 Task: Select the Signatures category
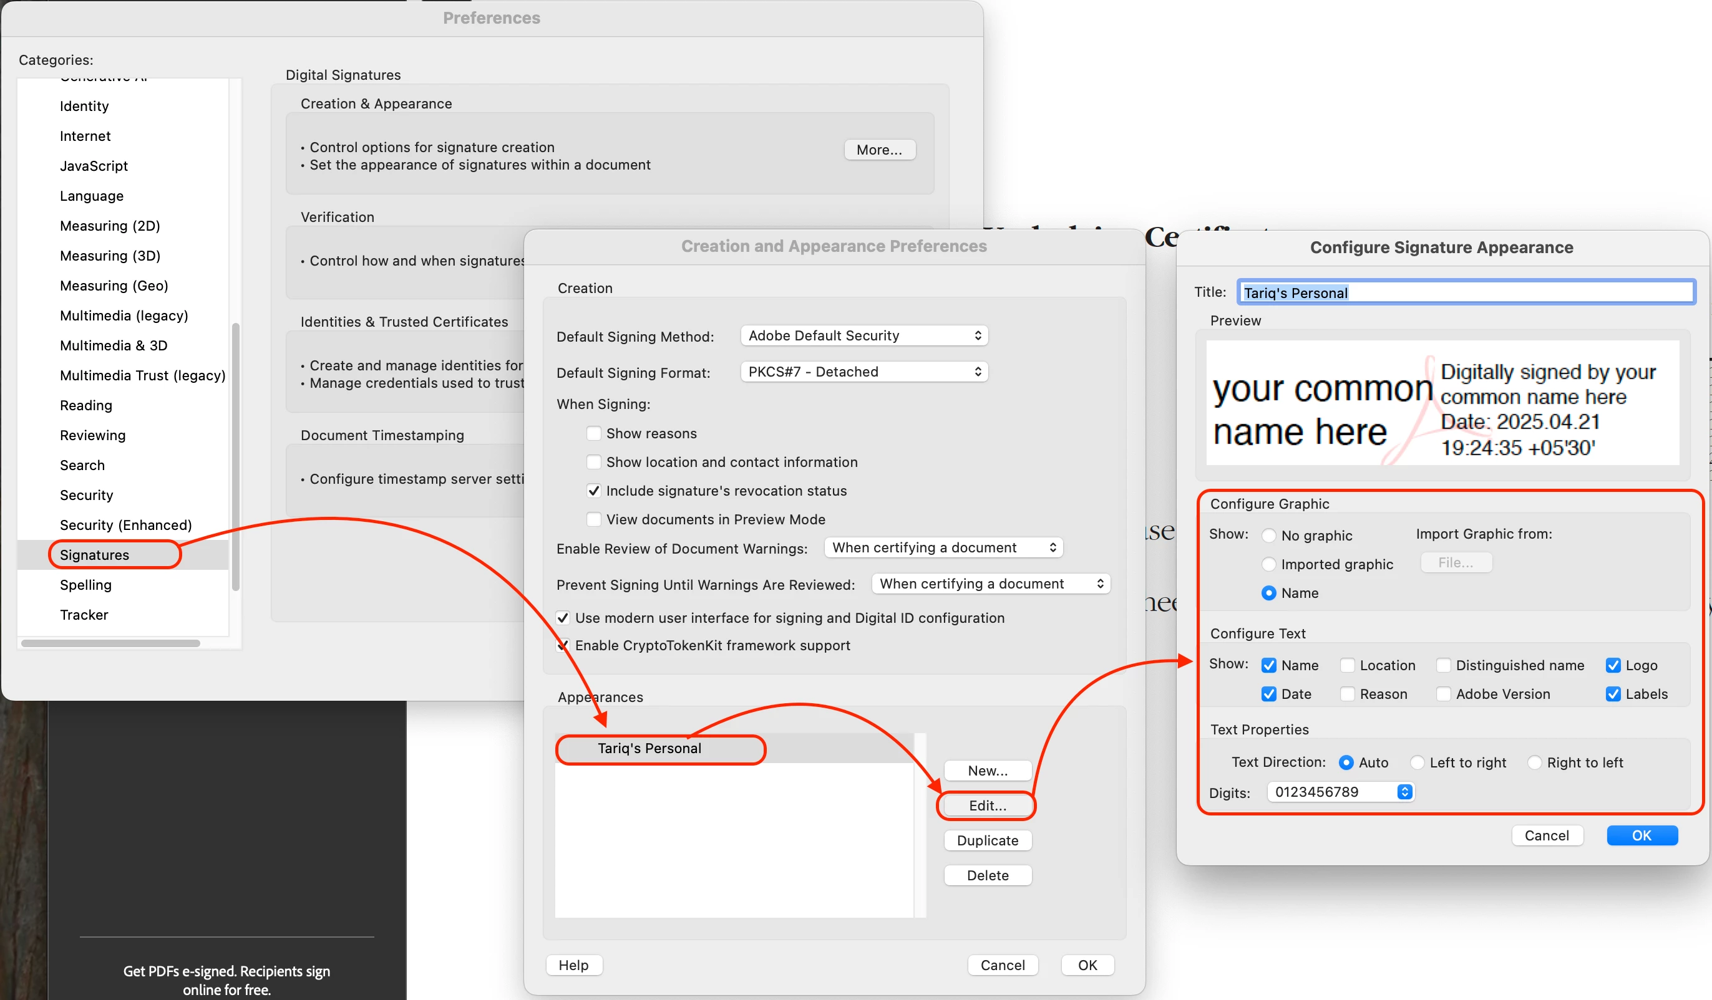[94, 555]
